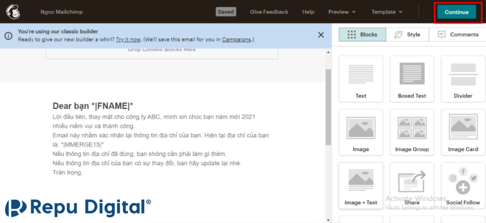Click Give Feedback in the header

pos(269,12)
